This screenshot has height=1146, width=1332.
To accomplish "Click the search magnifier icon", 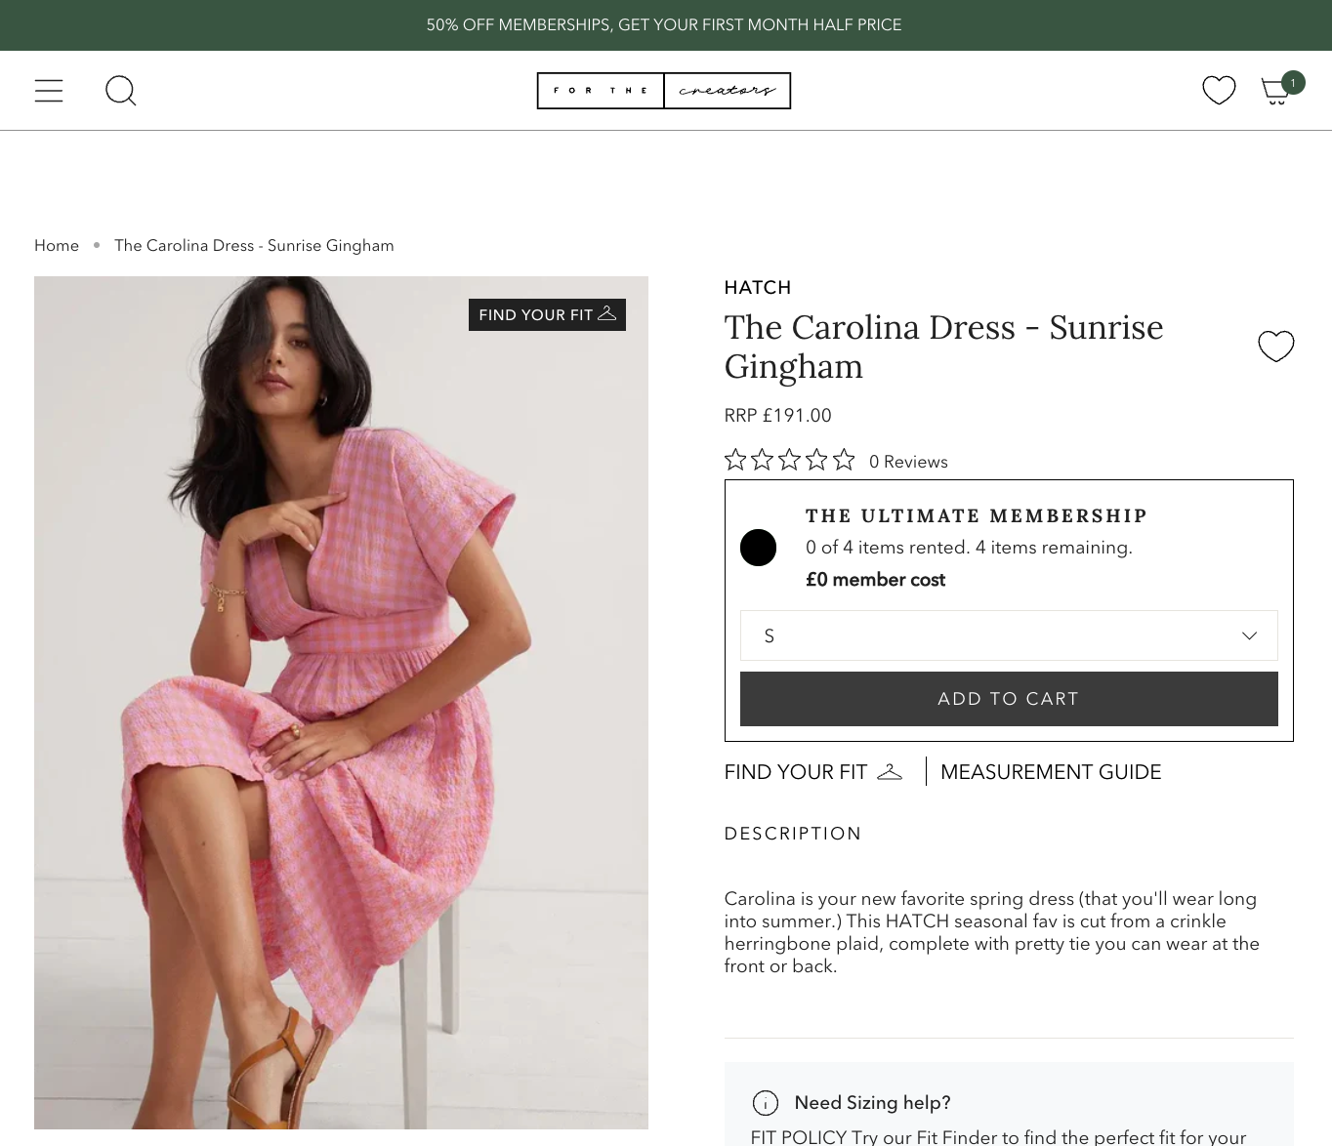I will [x=120, y=91].
